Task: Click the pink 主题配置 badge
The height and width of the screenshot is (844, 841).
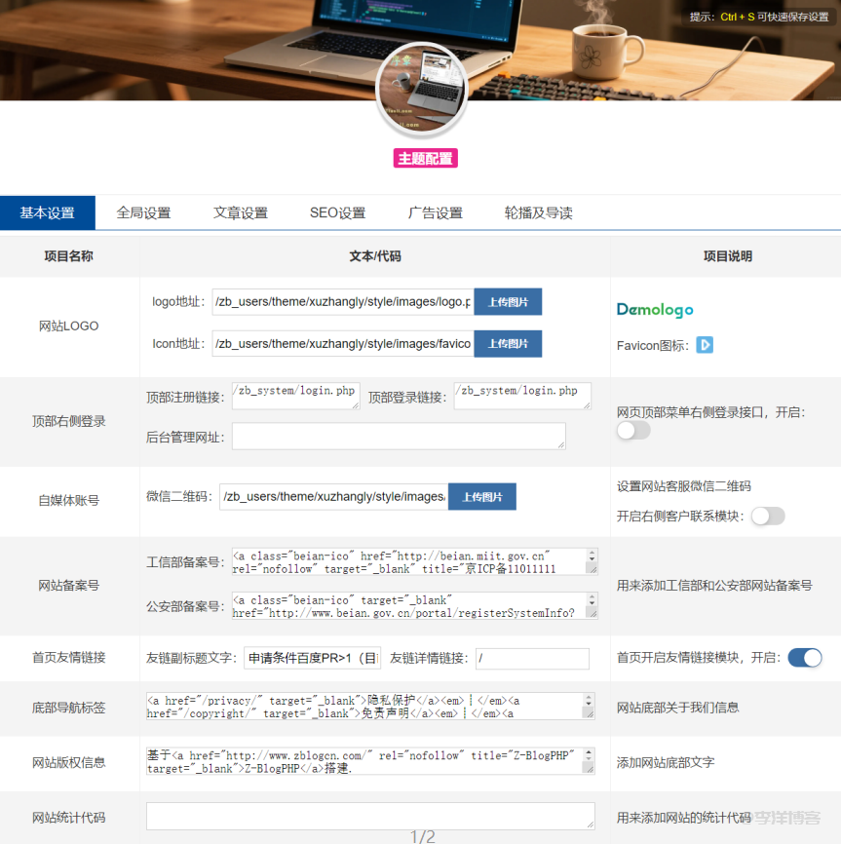Action: coord(425,158)
